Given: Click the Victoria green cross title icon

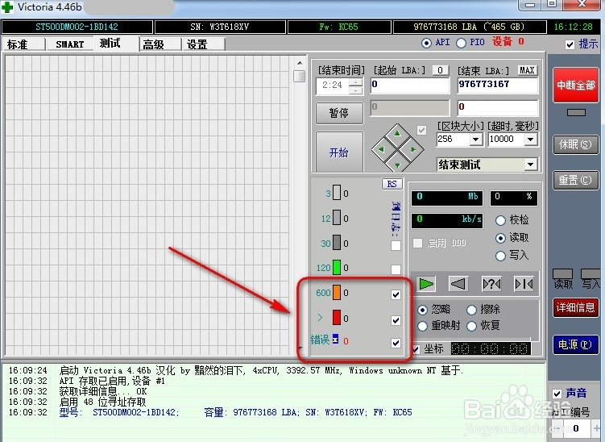Looking at the screenshot, I should click(x=7, y=7).
